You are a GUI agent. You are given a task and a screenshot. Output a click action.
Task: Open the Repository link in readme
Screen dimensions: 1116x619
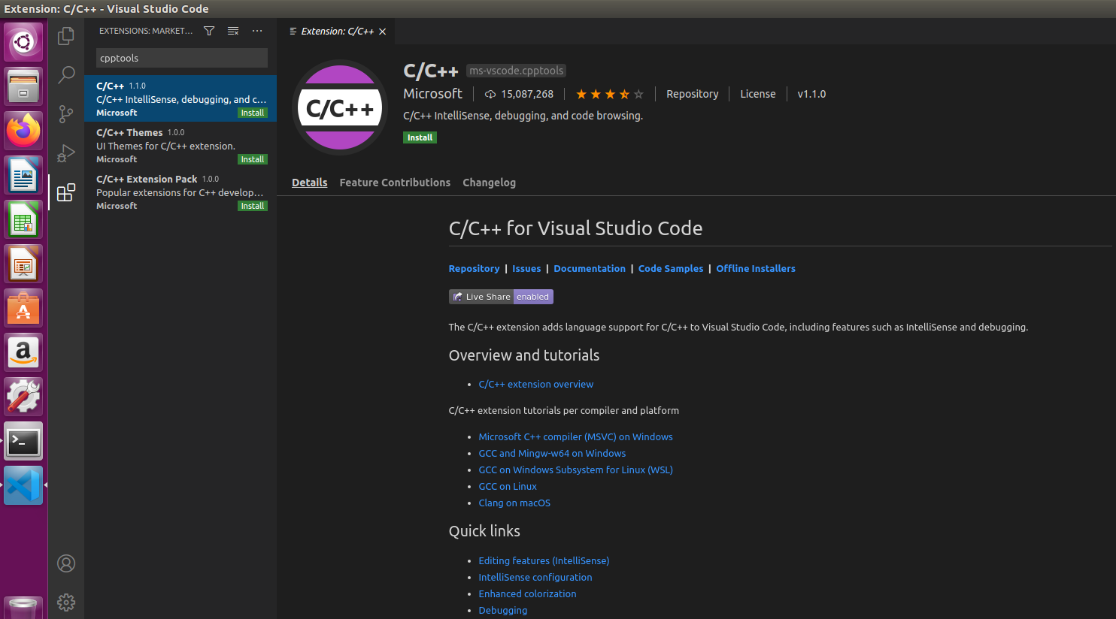coord(474,268)
